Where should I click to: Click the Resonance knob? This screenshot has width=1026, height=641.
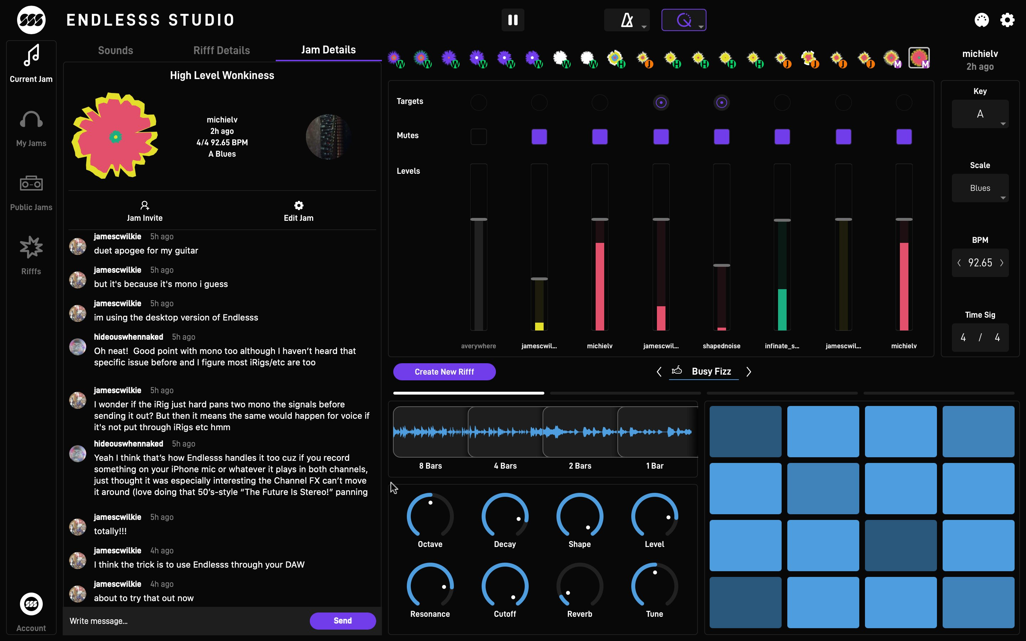click(x=430, y=585)
